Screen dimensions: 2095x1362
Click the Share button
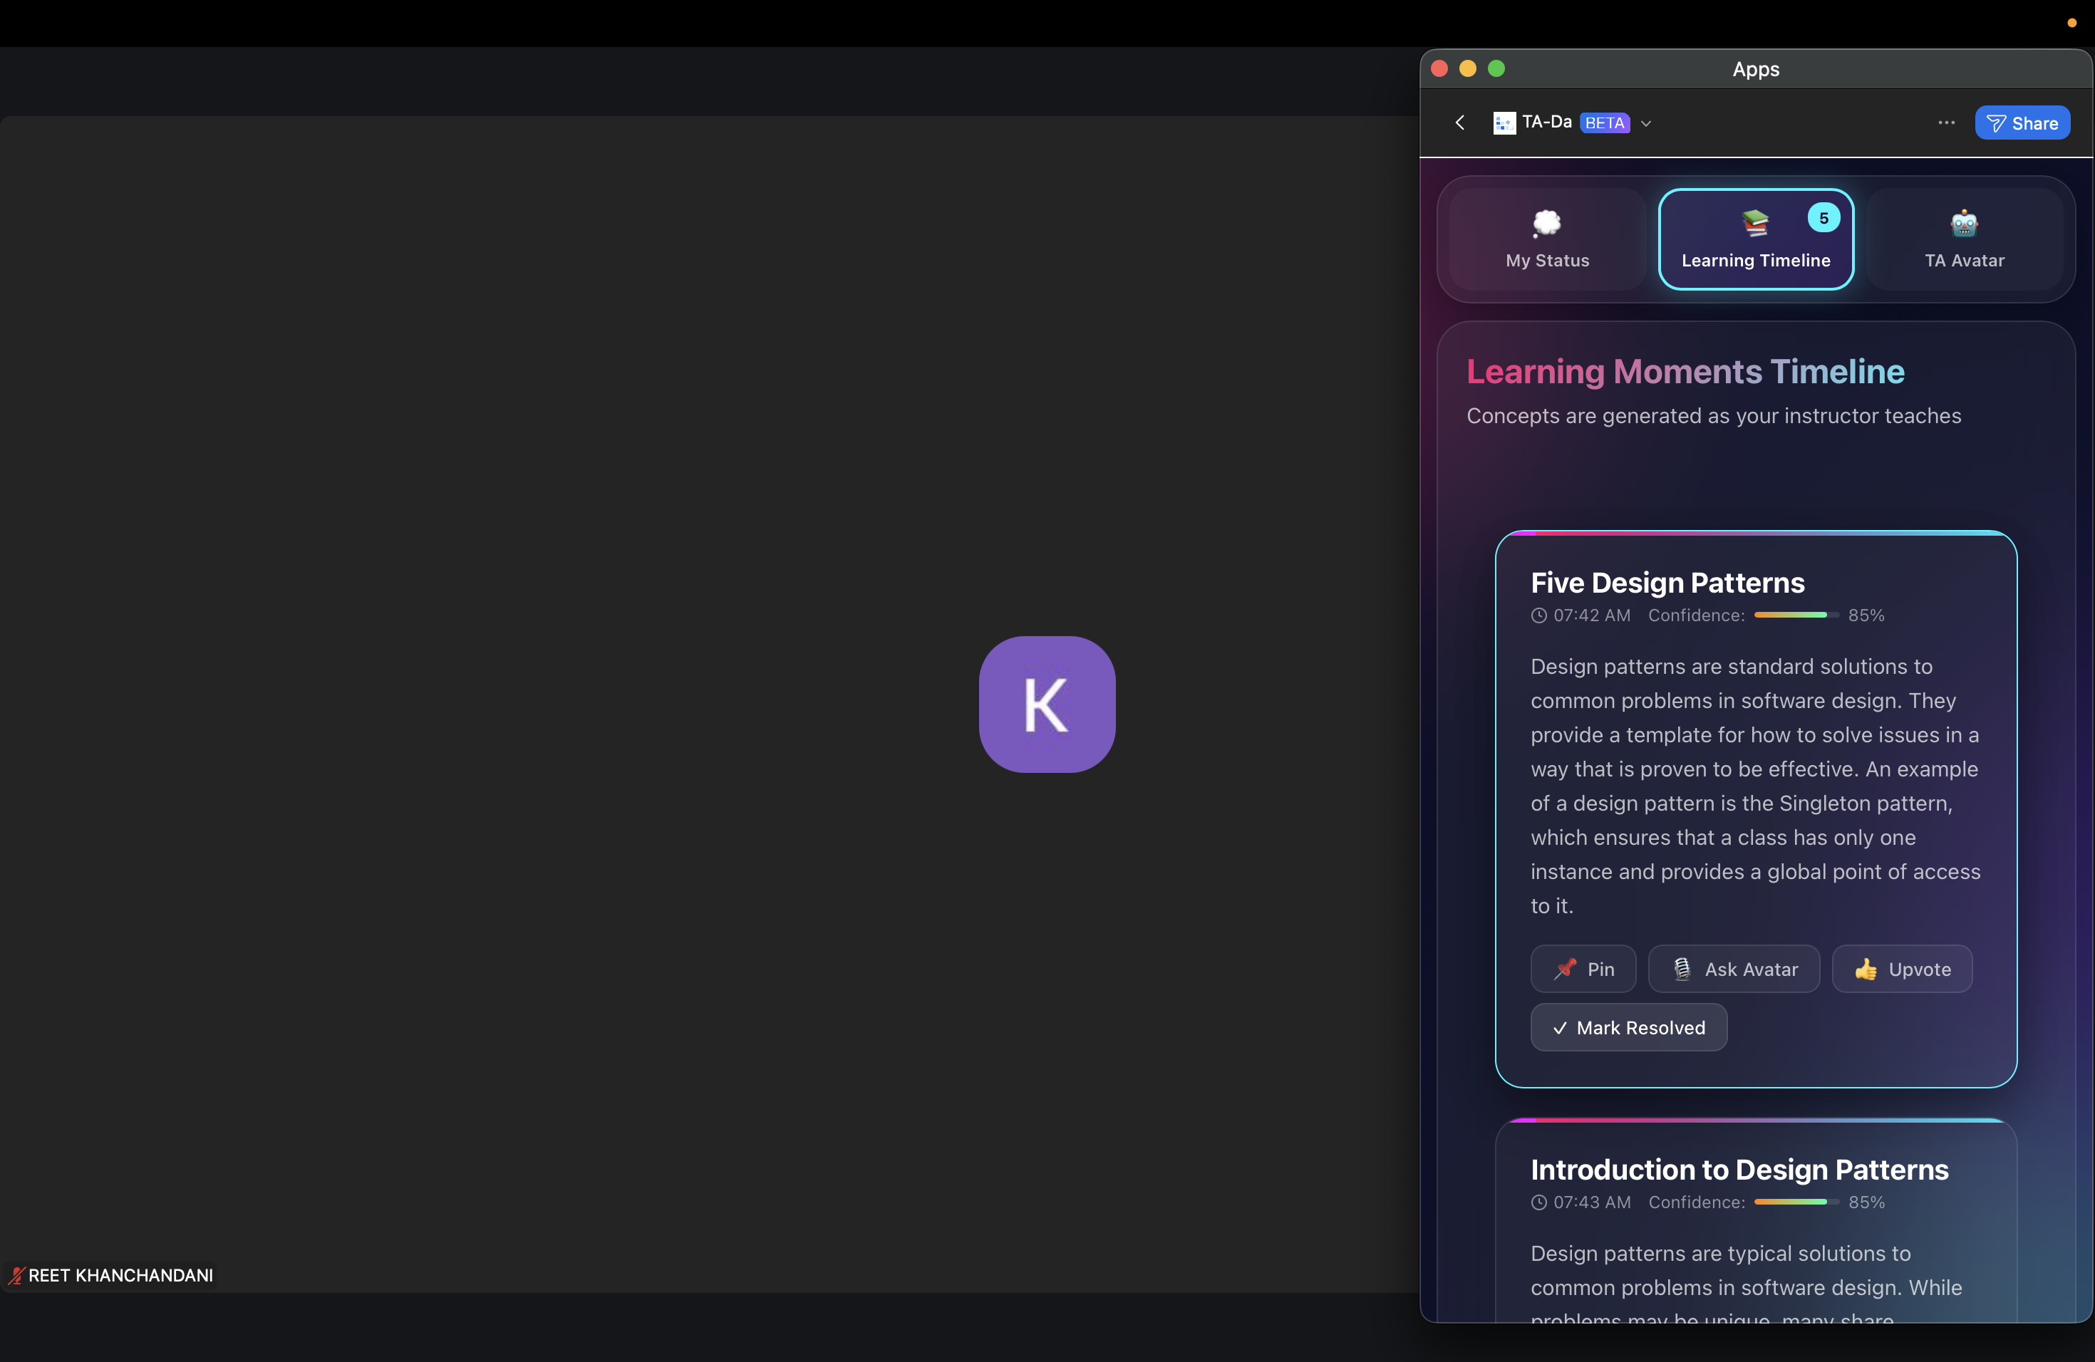pos(2022,123)
